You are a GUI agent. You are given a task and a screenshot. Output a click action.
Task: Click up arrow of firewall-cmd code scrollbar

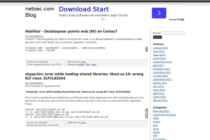146,48
